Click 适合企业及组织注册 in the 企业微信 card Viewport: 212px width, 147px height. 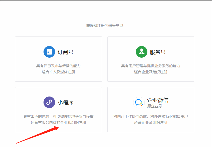(x=151, y=122)
